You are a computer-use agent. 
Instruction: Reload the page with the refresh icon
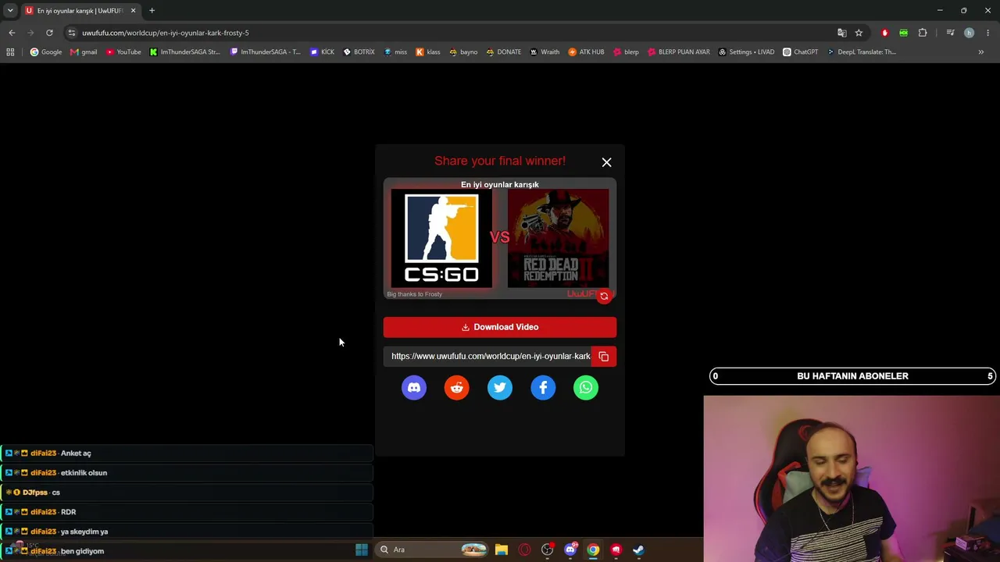pos(49,33)
